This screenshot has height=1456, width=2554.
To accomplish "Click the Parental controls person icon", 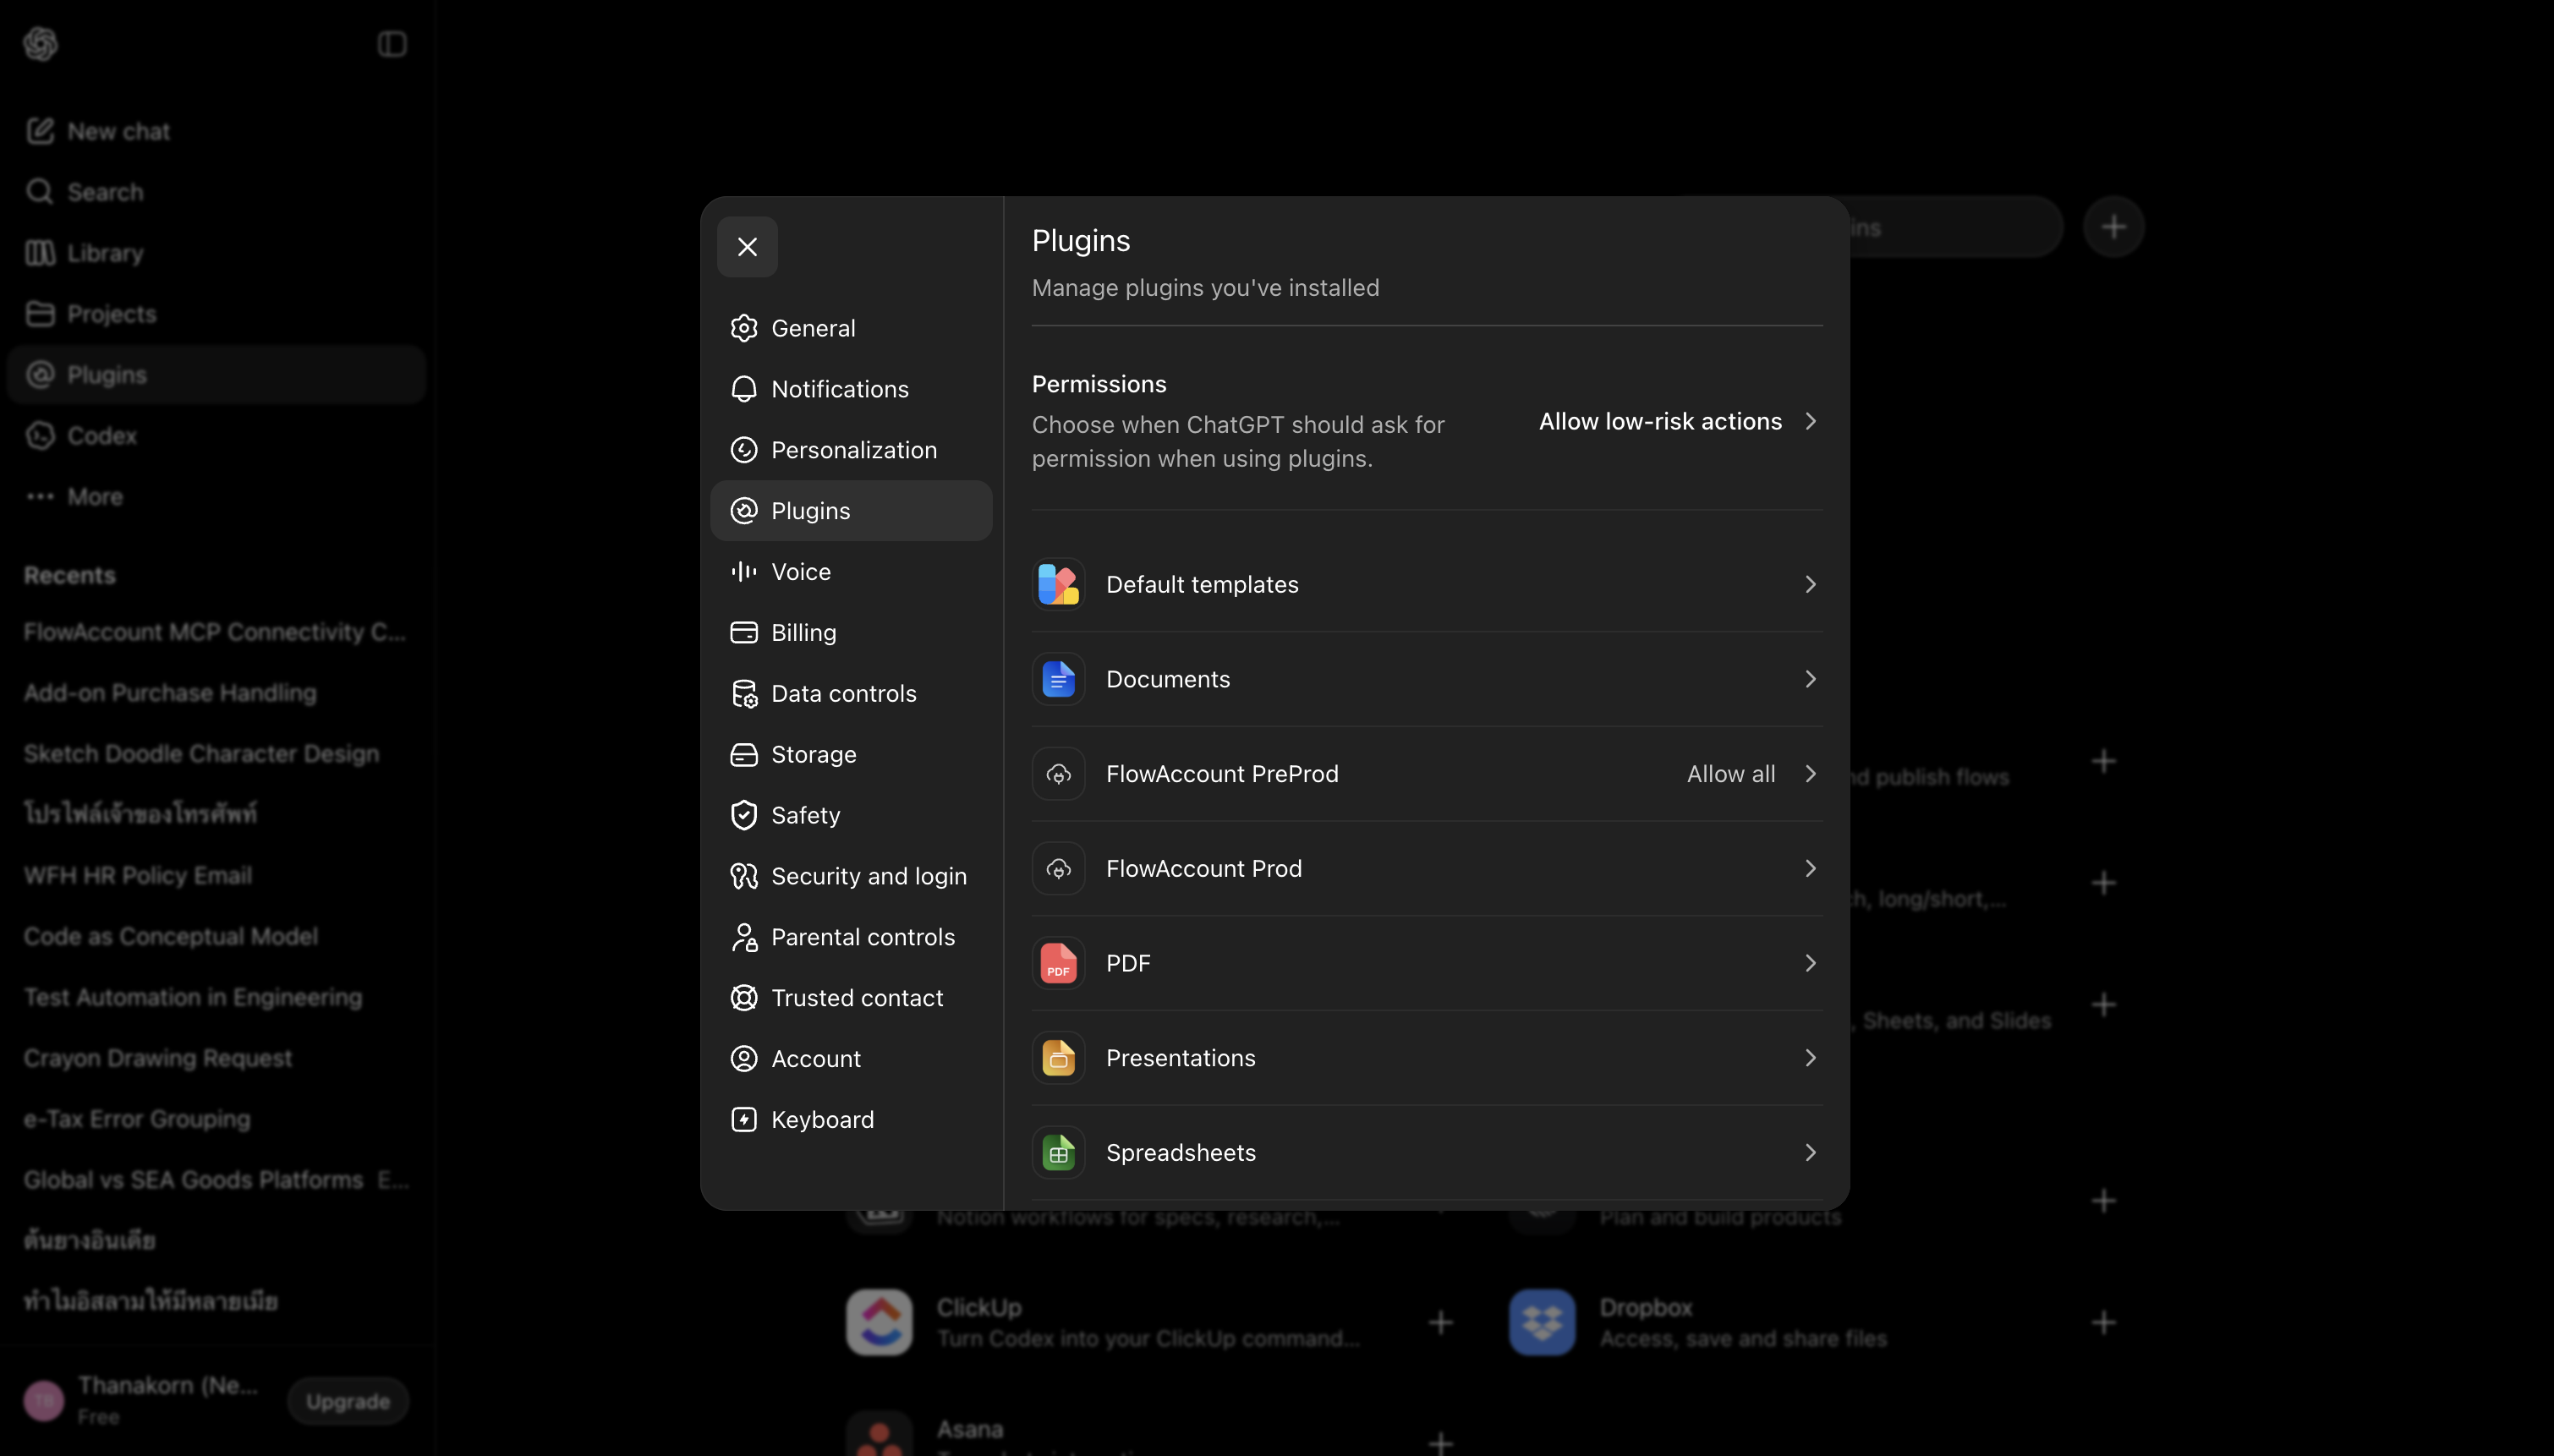I will [744, 937].
